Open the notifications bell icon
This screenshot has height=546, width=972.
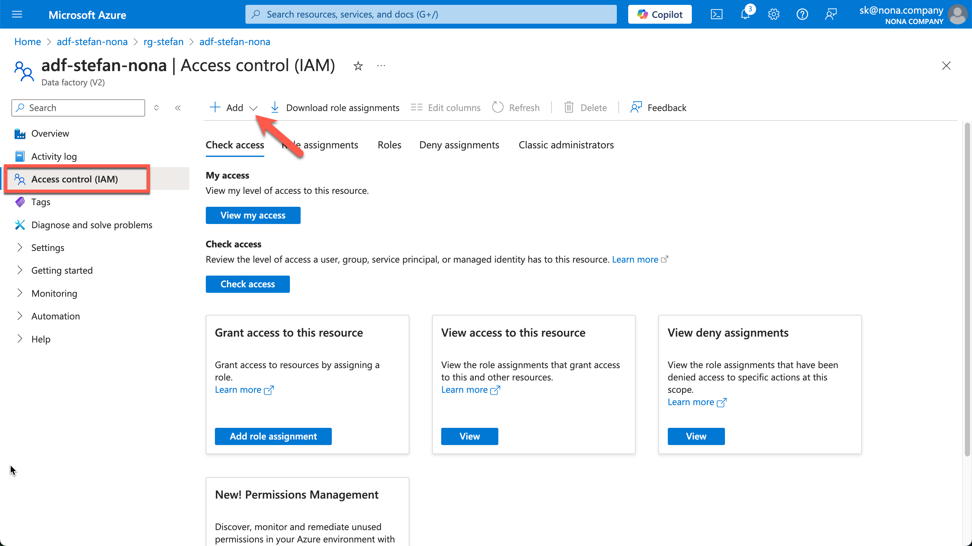tap(745, 14)
